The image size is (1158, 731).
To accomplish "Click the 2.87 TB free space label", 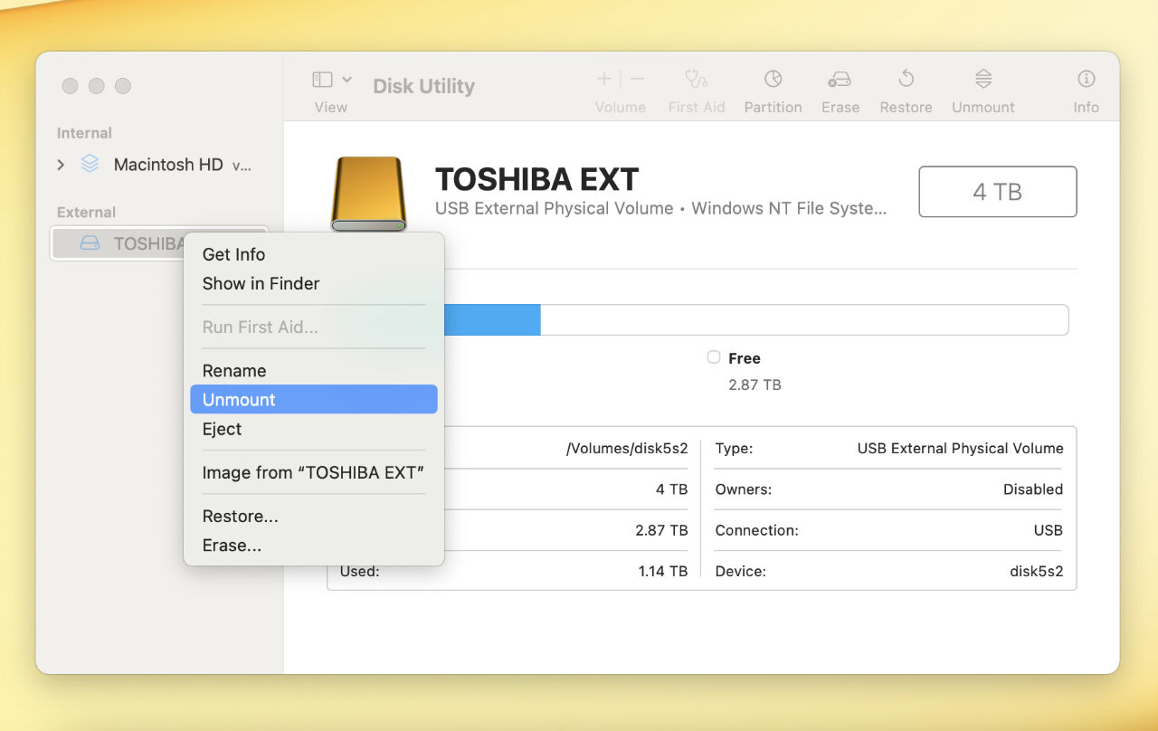I will click(x=755, y=384).
